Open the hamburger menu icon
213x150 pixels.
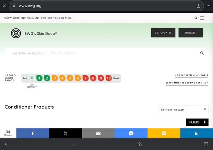[202, 18]
